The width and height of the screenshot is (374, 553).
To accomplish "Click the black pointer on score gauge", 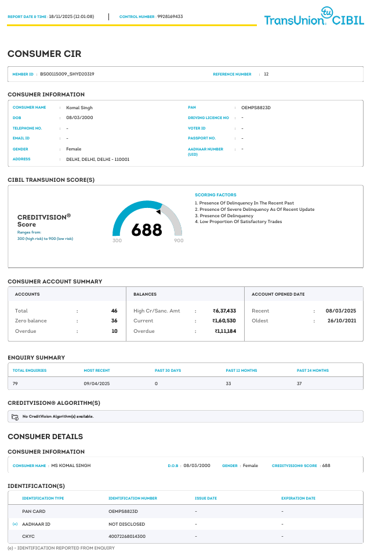I will 158,212.
